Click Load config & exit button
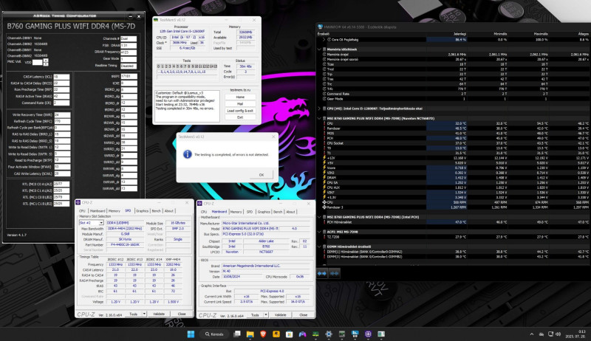The width and height of the screenshot is (591, 341). click(240, 111)
